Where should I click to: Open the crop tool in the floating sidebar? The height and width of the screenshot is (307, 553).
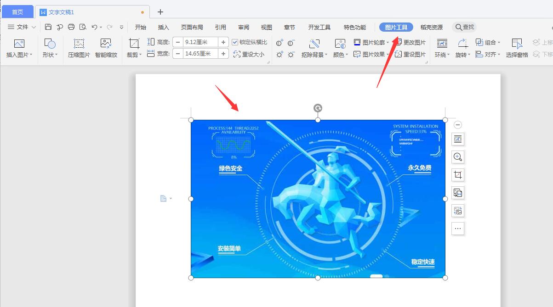457,175
